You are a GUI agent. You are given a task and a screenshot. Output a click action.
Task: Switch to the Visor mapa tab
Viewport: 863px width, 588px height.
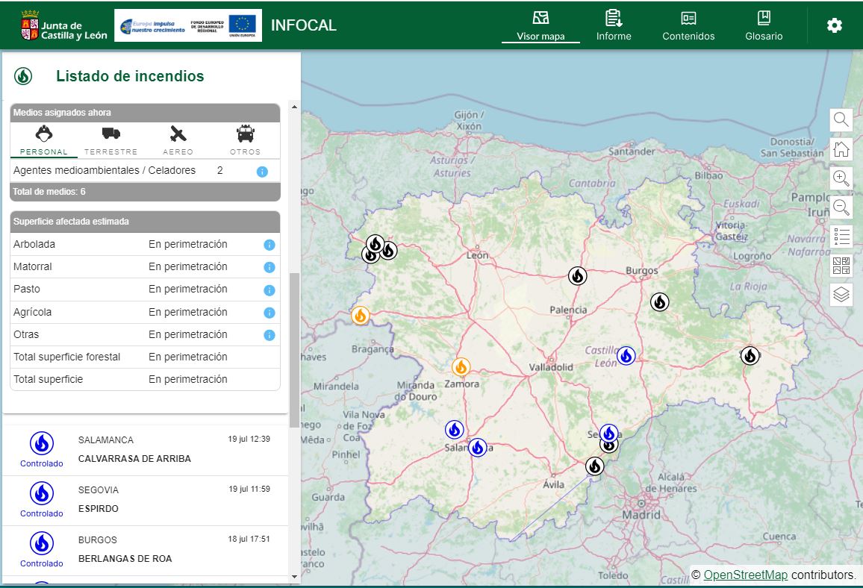[540, 26]
